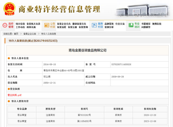Click the 服务栏目 flag icon
Image resolution: width=173 pixels, height=127 pixels.
coord(94,25)
